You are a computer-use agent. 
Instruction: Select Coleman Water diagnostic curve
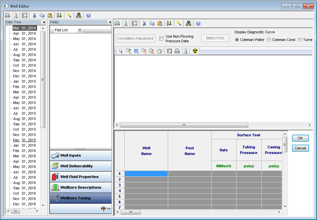[237, 40]
